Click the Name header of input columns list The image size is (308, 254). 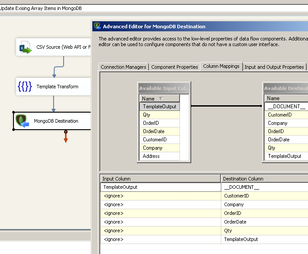point(159,98)
